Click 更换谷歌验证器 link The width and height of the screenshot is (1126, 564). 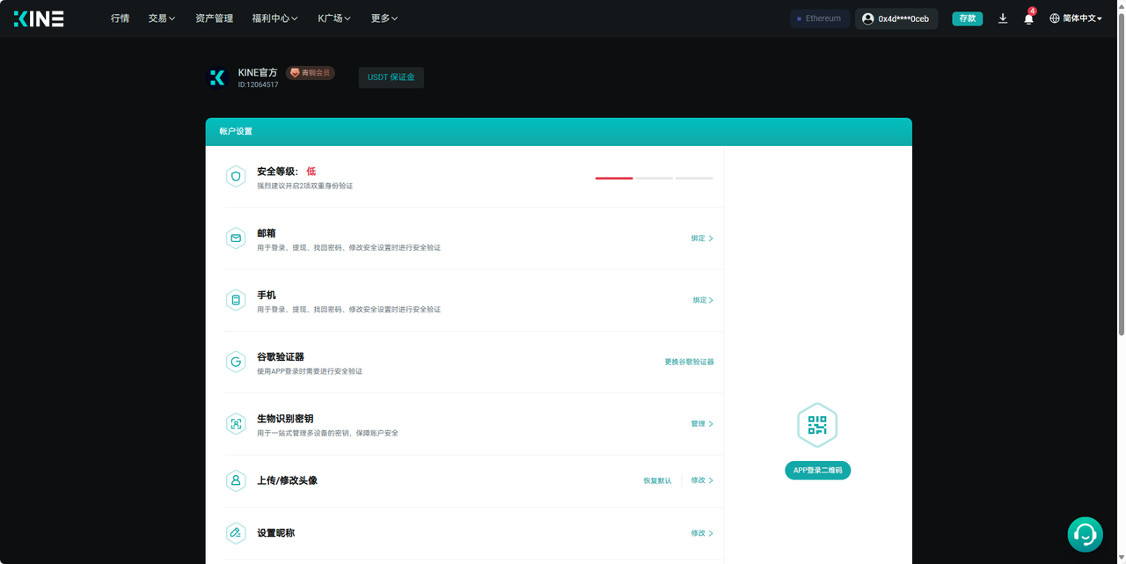[x=689, y=362]
